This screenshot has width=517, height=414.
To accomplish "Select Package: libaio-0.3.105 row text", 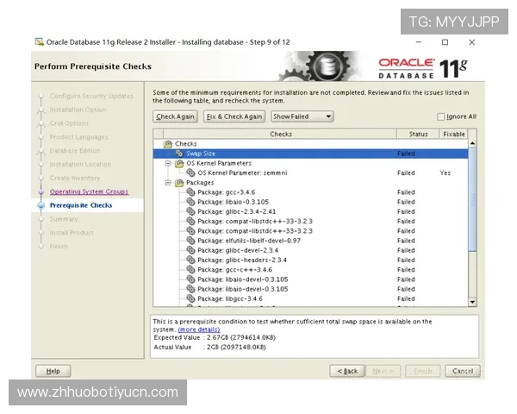I will click(234, 202).
